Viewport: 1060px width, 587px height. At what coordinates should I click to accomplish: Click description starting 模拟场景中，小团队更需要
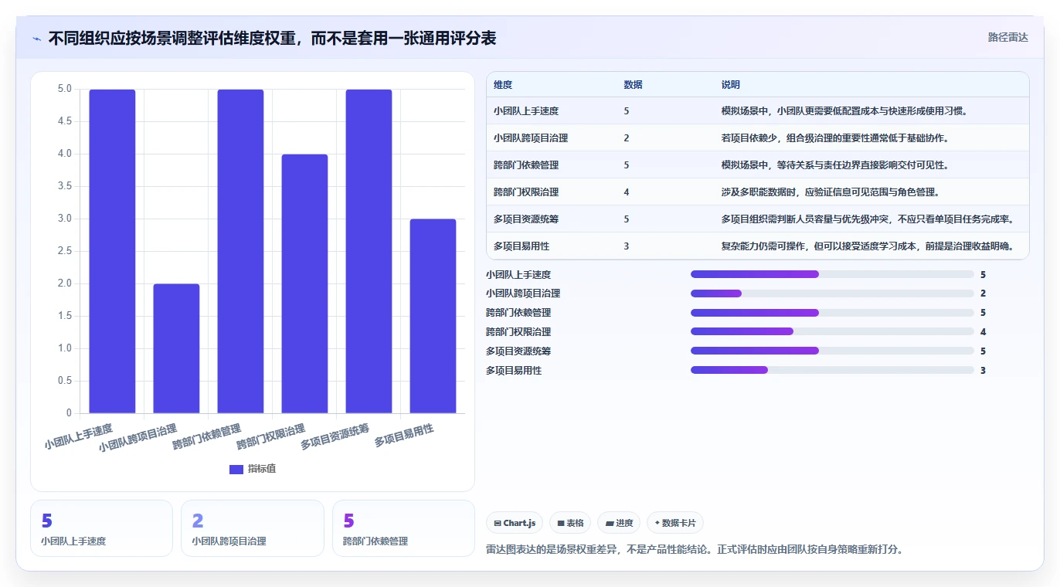tap(844, 111)
